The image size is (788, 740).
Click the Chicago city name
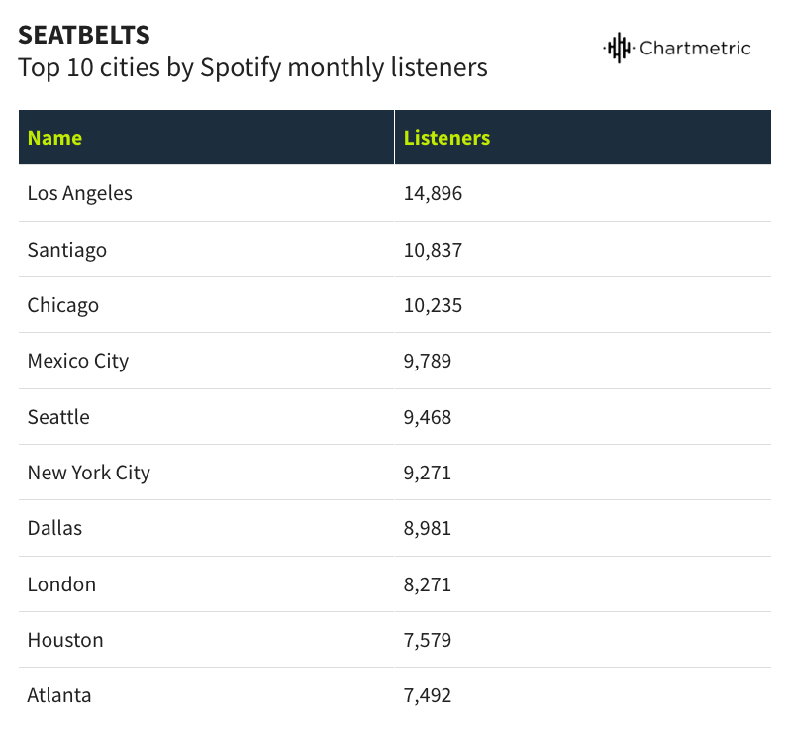pos(62,305)
